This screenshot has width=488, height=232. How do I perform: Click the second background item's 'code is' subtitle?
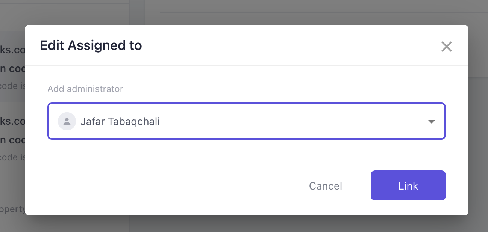[12, 157]
